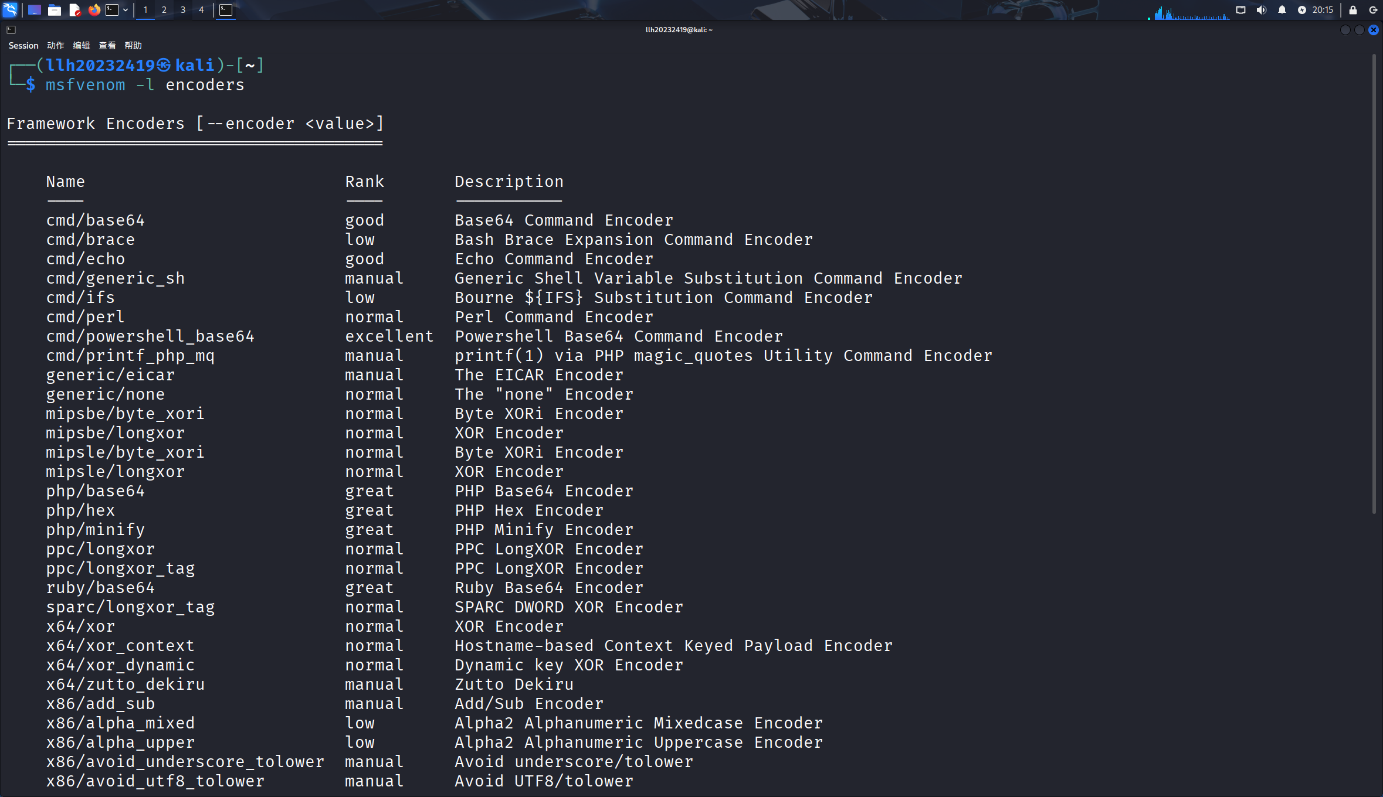Open the file manager launcher
This screenshot has width=1383, height=797.
55,9
